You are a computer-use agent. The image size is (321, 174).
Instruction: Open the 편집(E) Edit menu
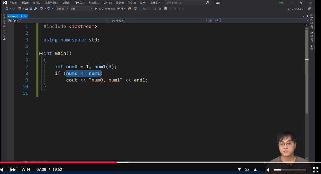[25, 3]
